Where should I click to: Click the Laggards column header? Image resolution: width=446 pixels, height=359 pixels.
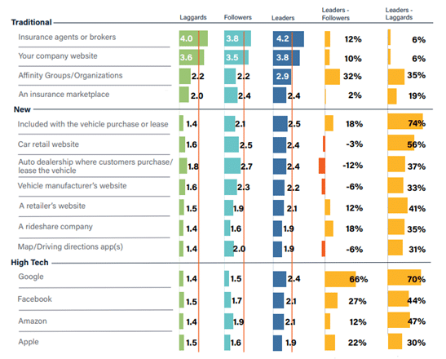click(x=193, y=17)
